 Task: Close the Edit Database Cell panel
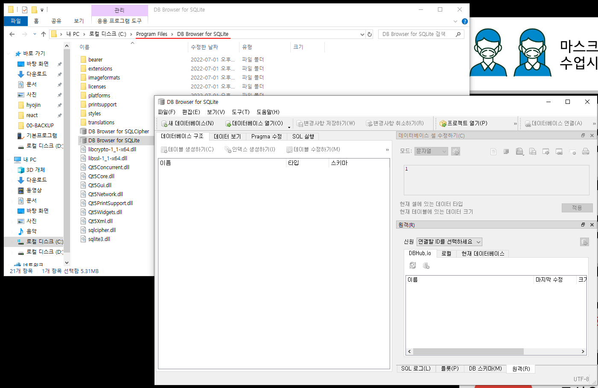pyautogui.click(x=592, y=135)
